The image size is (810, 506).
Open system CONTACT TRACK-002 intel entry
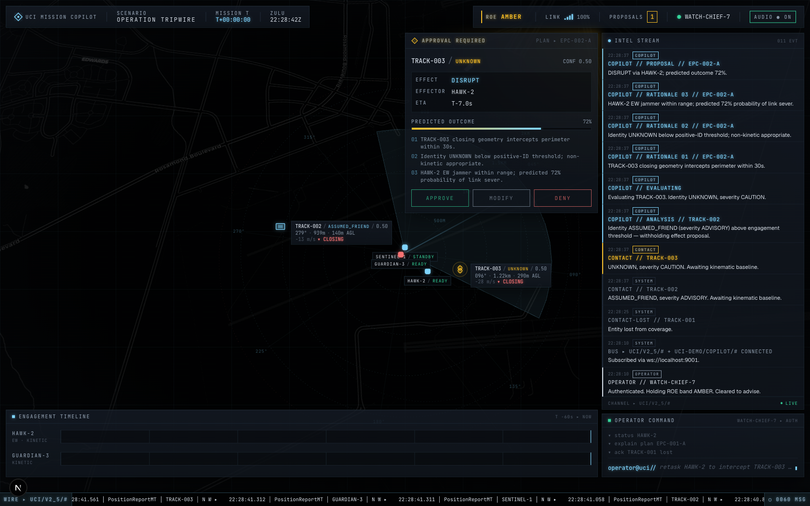point(702,290)
